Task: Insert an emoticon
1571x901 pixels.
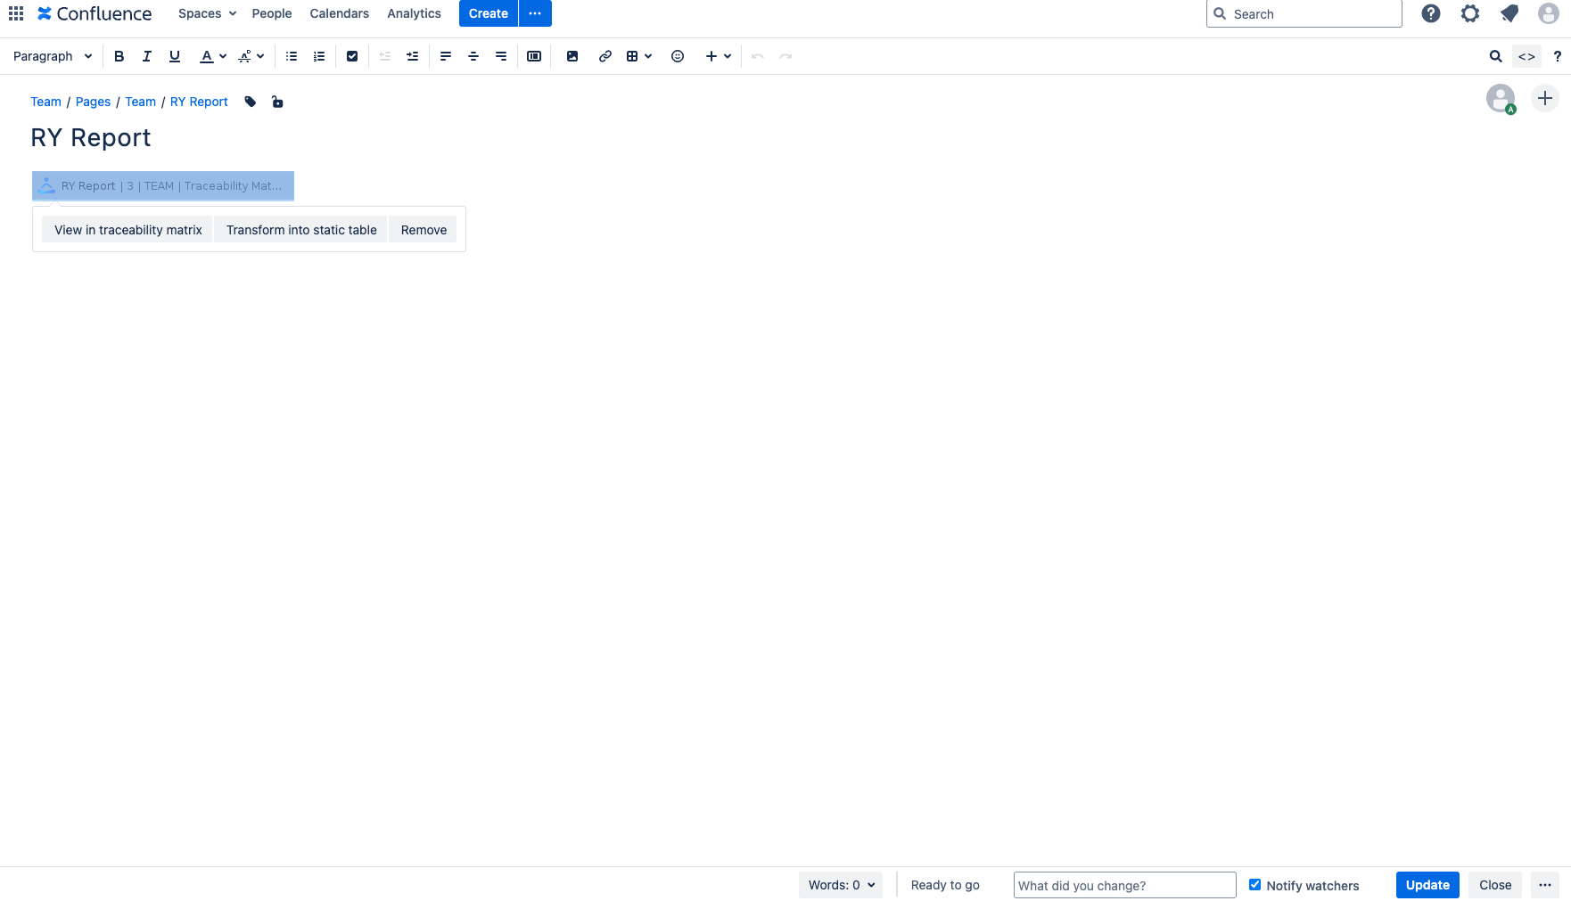Action: coord(678,56)
